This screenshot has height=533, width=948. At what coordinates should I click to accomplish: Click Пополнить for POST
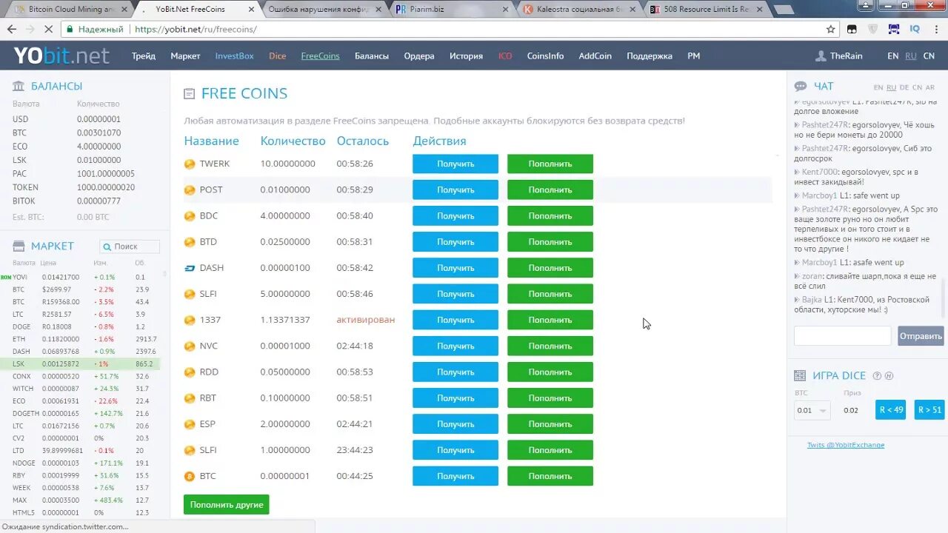coord(550,190)
